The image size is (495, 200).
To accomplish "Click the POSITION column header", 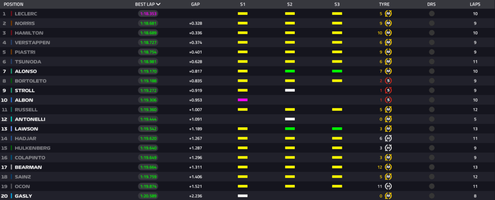I will (x=14, y=4).
